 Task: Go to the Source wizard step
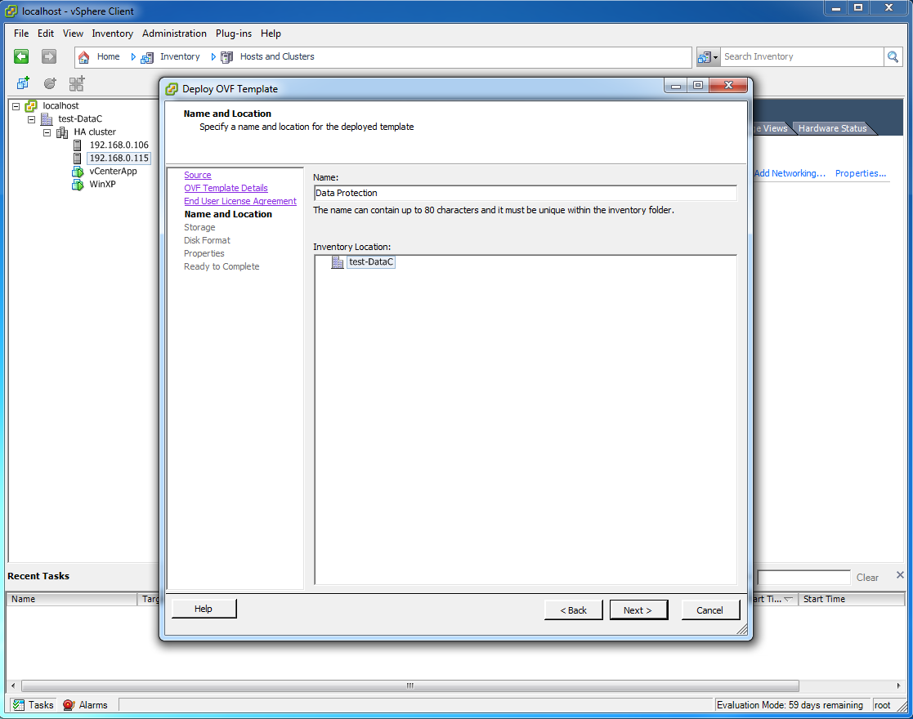(x=197, y=175)
